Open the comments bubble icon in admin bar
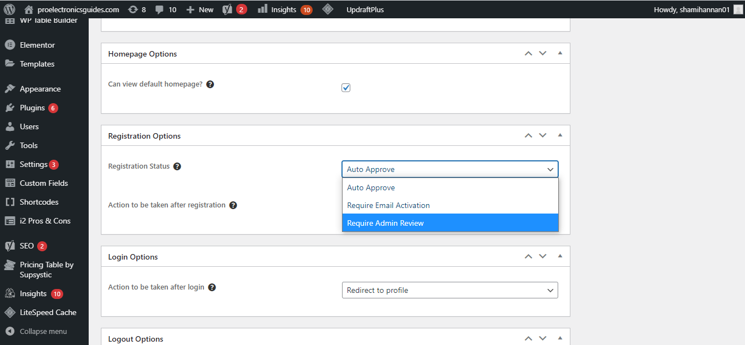The image size is (745, 345). 160,9
